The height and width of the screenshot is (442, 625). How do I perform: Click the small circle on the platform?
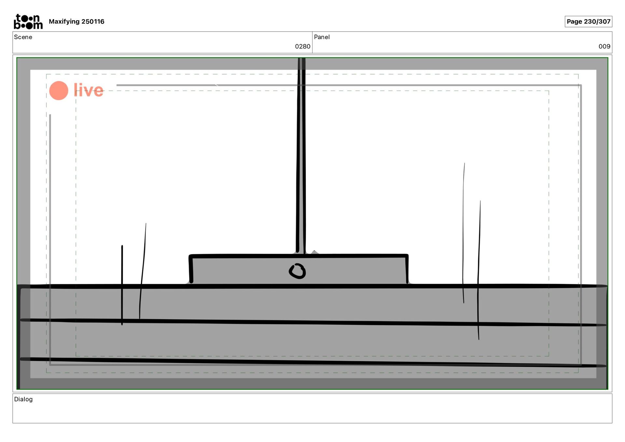297,271
